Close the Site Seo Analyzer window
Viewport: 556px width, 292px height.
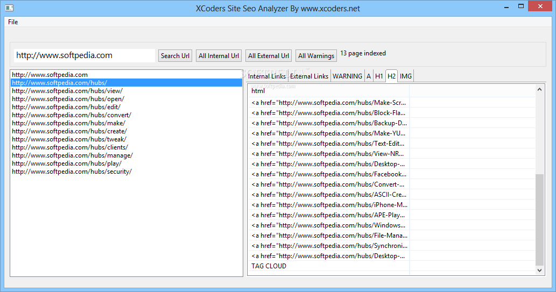540,6
